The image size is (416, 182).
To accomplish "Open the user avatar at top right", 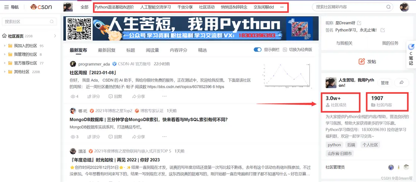I will (404, 7).
